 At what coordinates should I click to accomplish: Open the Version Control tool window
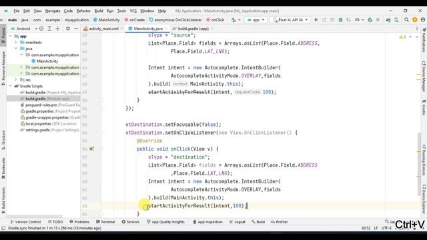[x=25, y=222]
